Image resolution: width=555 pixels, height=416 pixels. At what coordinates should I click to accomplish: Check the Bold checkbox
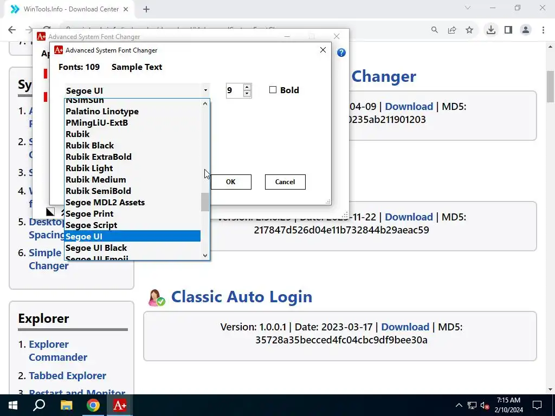point(273,90)
